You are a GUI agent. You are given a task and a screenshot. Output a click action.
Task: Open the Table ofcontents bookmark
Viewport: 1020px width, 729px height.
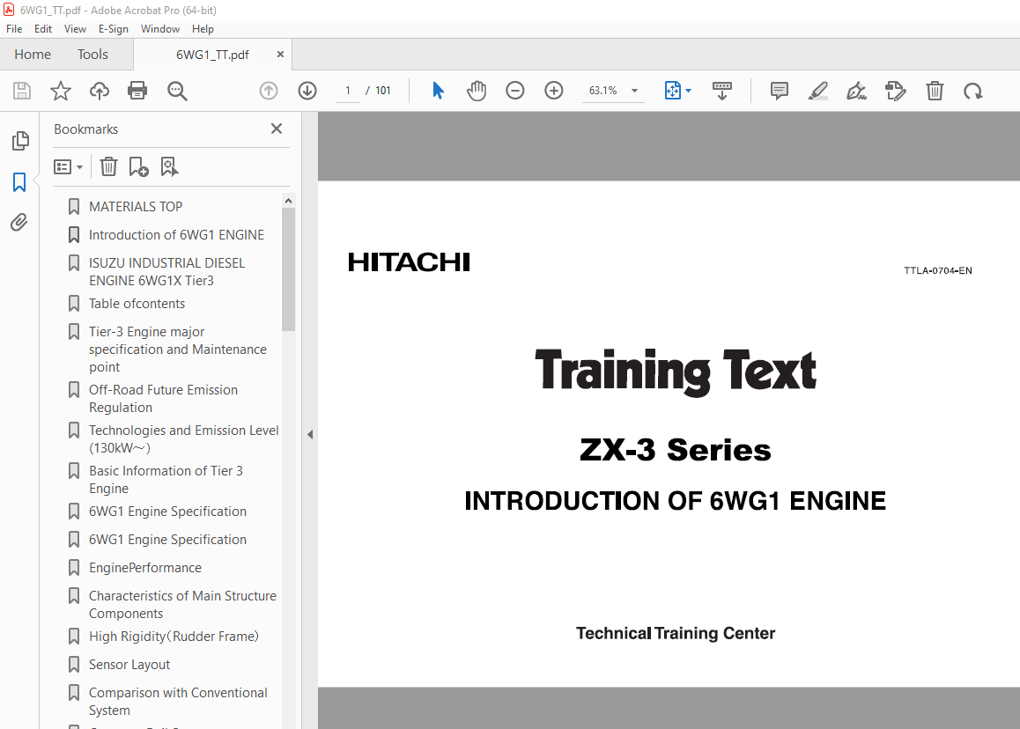click(137, 304)
